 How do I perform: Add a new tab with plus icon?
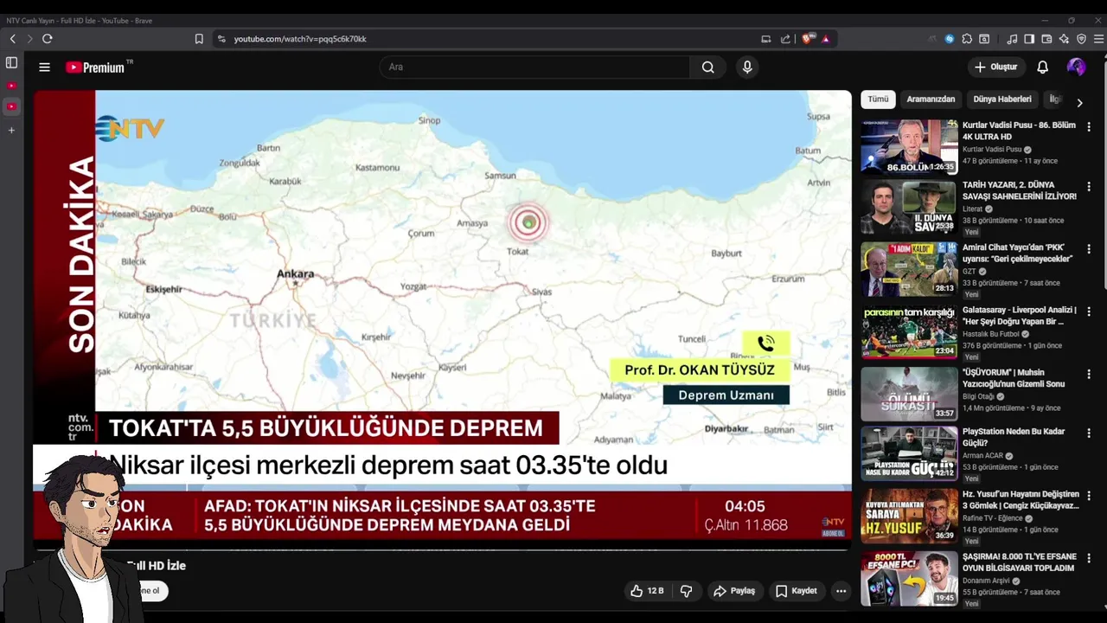tap(11, 130)
